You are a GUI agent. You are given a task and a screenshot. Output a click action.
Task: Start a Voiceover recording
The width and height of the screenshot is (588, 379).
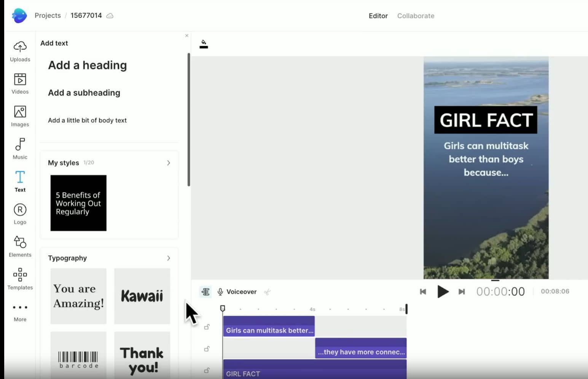click(x=237, y=292)
